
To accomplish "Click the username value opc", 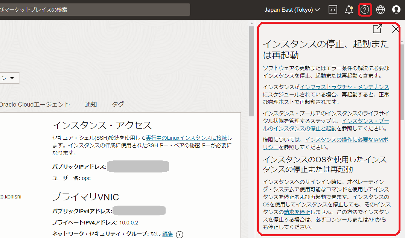I will 86,178.
